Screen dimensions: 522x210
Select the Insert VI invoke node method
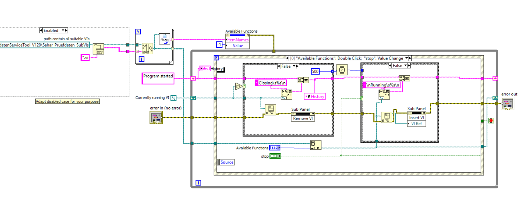pyautogui.click(x=416, y=118)
